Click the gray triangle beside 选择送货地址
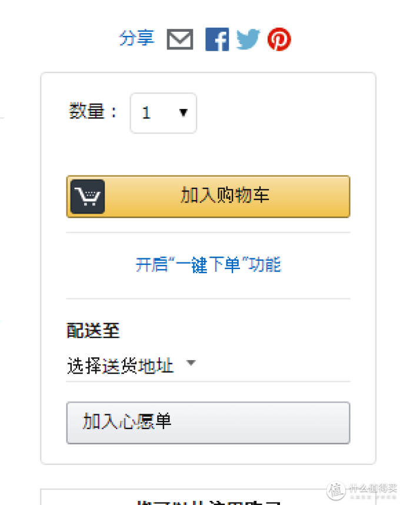The image size is (400, 505). pyautogui.click(x=191, y=363)
